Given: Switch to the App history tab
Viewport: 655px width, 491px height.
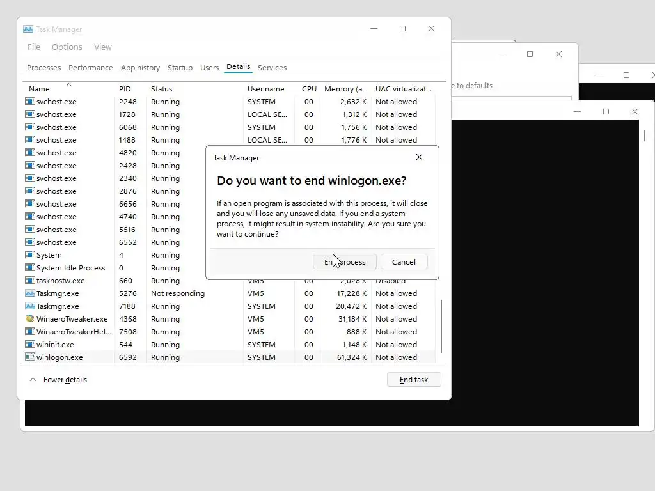Looking at the screenshot, I should tap(140, 68).
